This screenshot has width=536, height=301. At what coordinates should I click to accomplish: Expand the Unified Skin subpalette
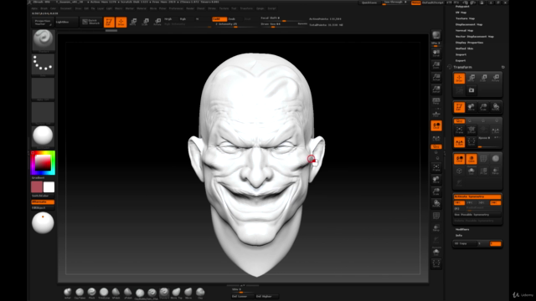click(464, 48)
